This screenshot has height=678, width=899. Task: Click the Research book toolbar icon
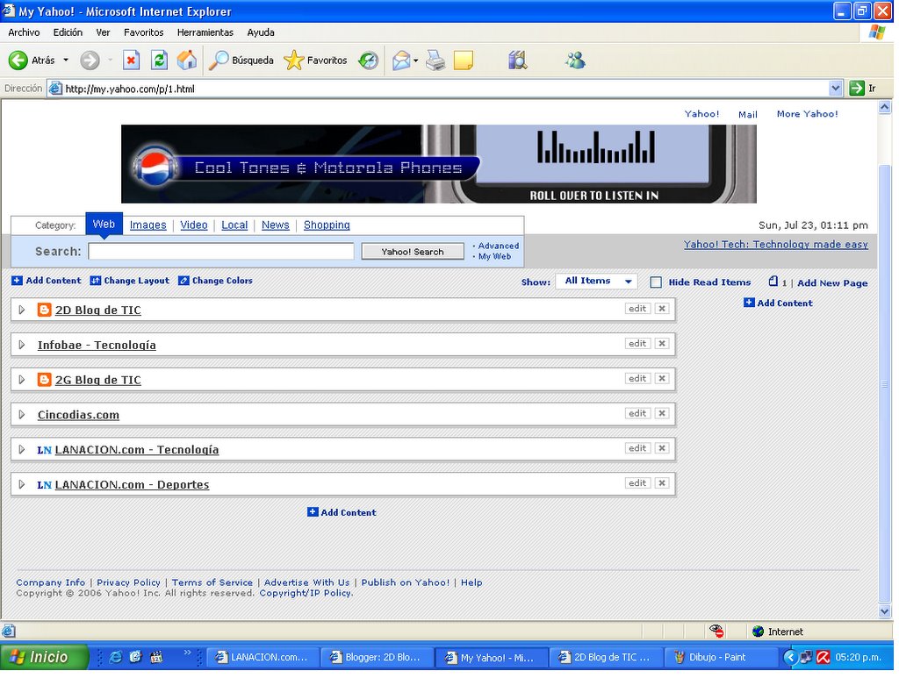point(517,61)
